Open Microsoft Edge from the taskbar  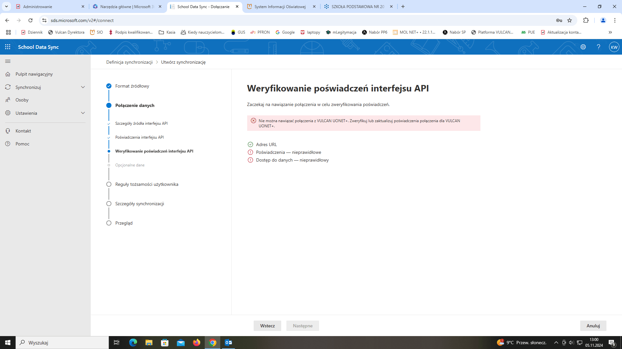(x=133, y=343)
